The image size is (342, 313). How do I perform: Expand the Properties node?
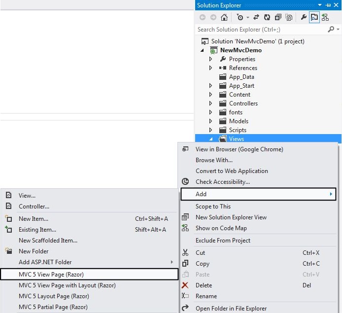point(210,59)
